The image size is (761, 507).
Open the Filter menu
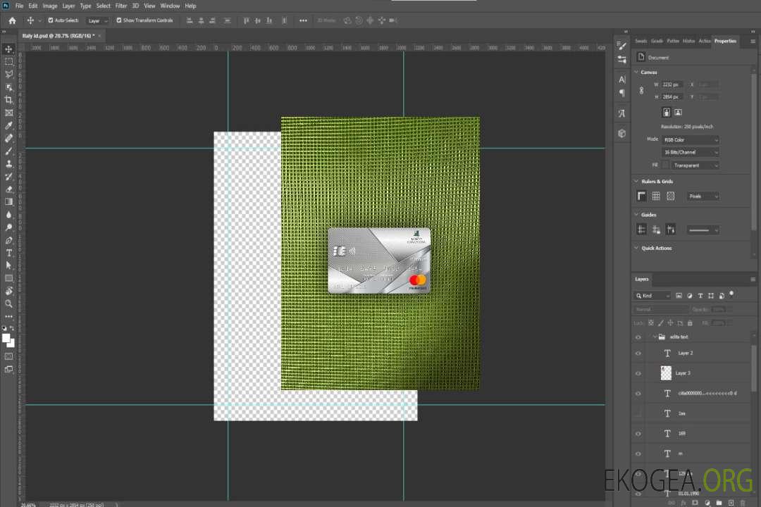121,6
